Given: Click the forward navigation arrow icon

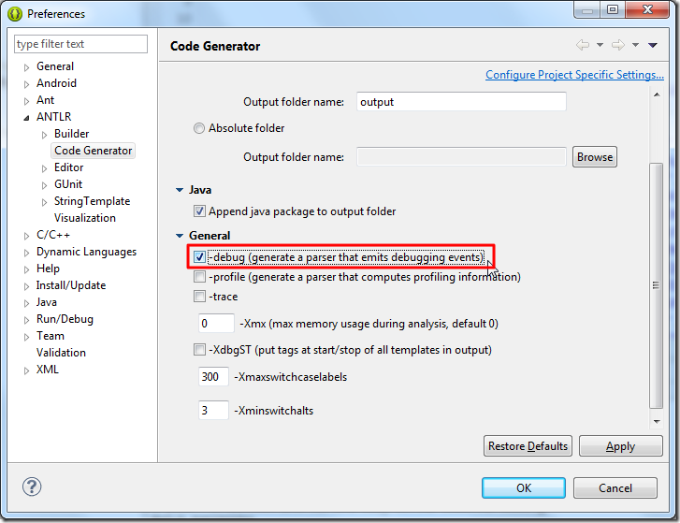Looking at the screenshot, I should click(x=617, y=45).
